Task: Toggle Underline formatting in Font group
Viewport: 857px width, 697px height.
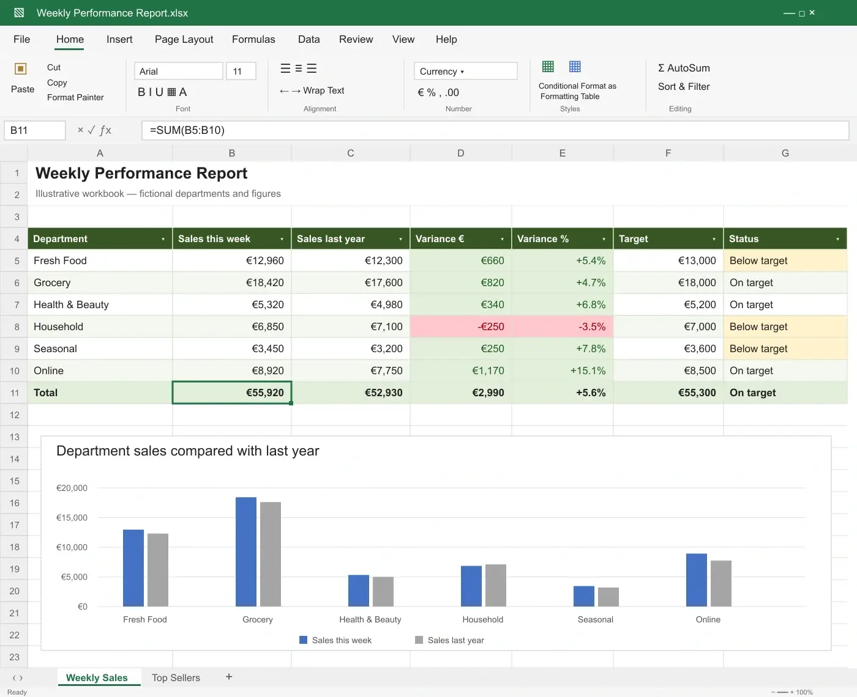Action: (x=159, y=92)
